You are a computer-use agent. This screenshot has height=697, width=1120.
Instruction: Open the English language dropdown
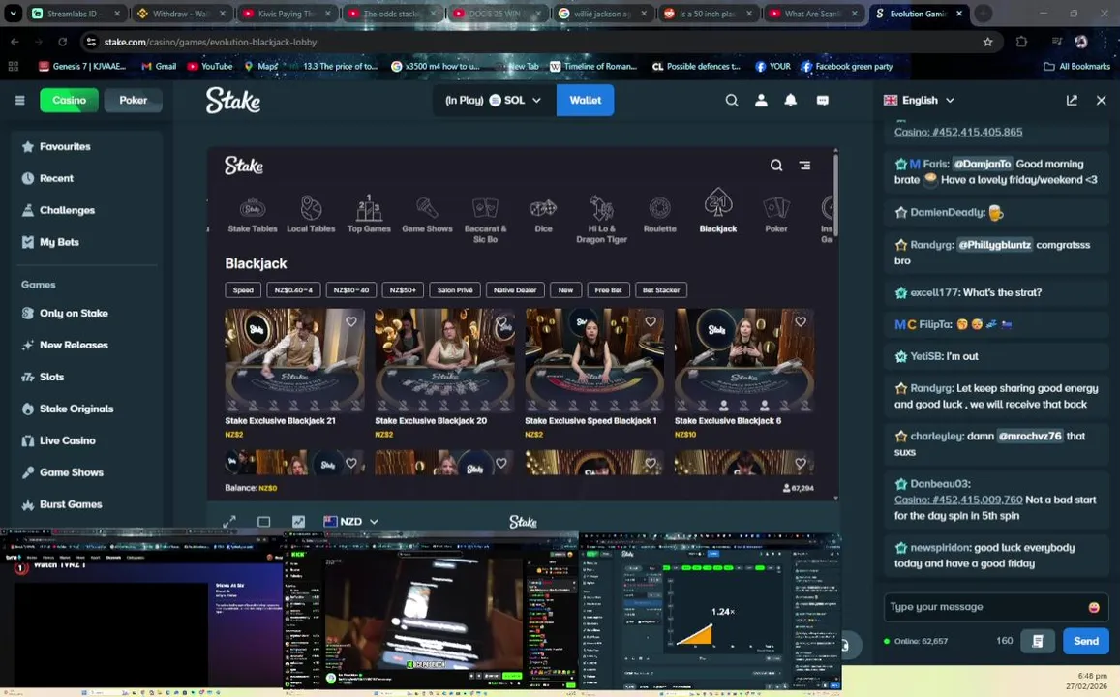point(920,100)
